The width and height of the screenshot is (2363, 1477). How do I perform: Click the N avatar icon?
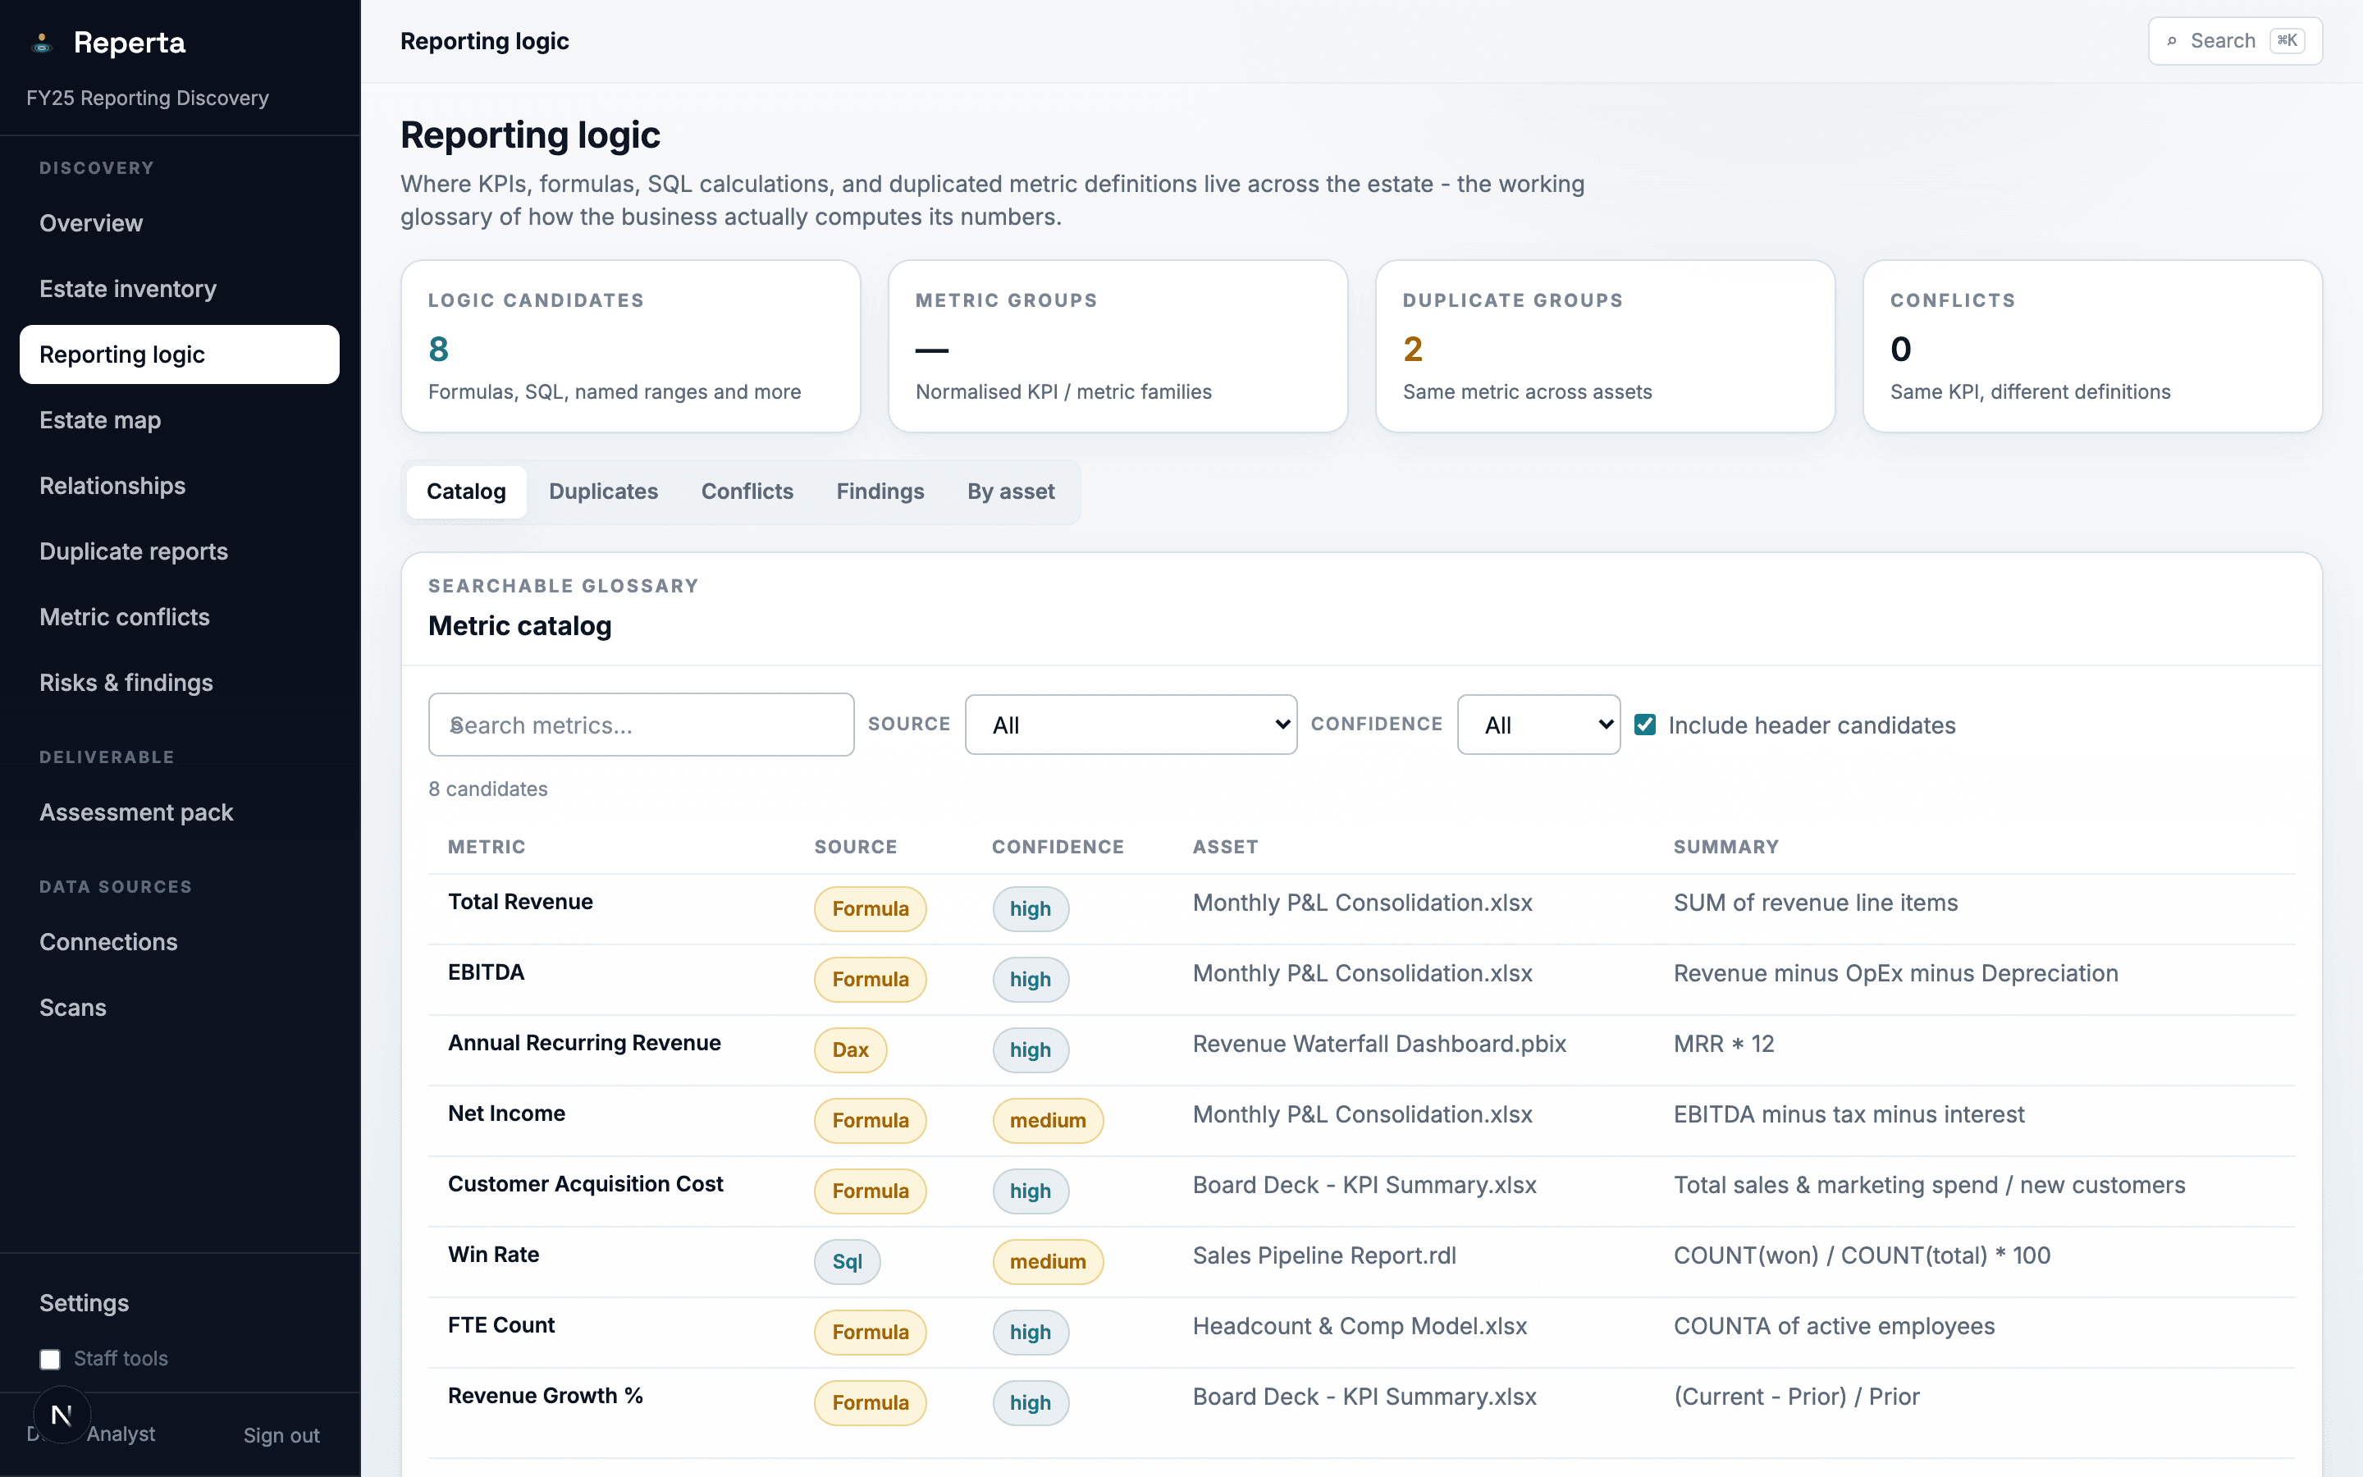point(62,1414)
